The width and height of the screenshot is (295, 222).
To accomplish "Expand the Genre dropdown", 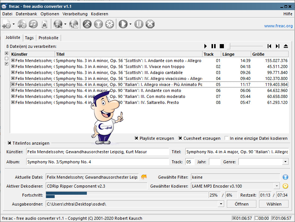I will point(285,162).
